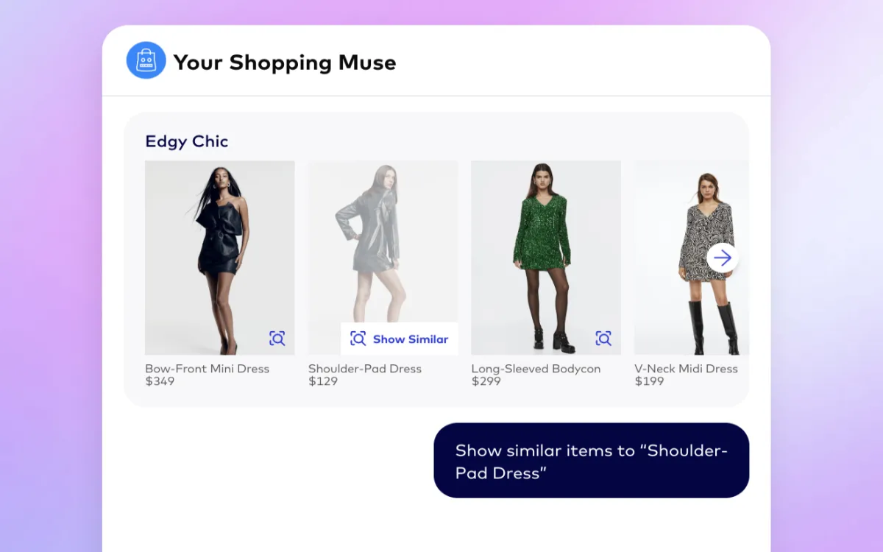883x552 pixels.
Task: Open the Shoulder-Pad Dress title link
Action: click(365, 369)
